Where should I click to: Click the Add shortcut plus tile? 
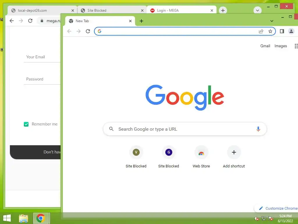click(x=234, y=157)
